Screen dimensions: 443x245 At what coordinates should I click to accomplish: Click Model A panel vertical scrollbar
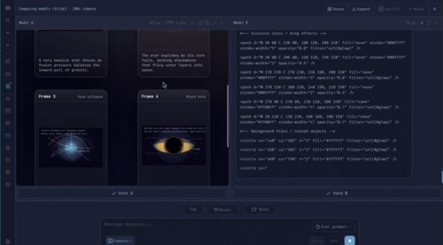pos(228,116)
